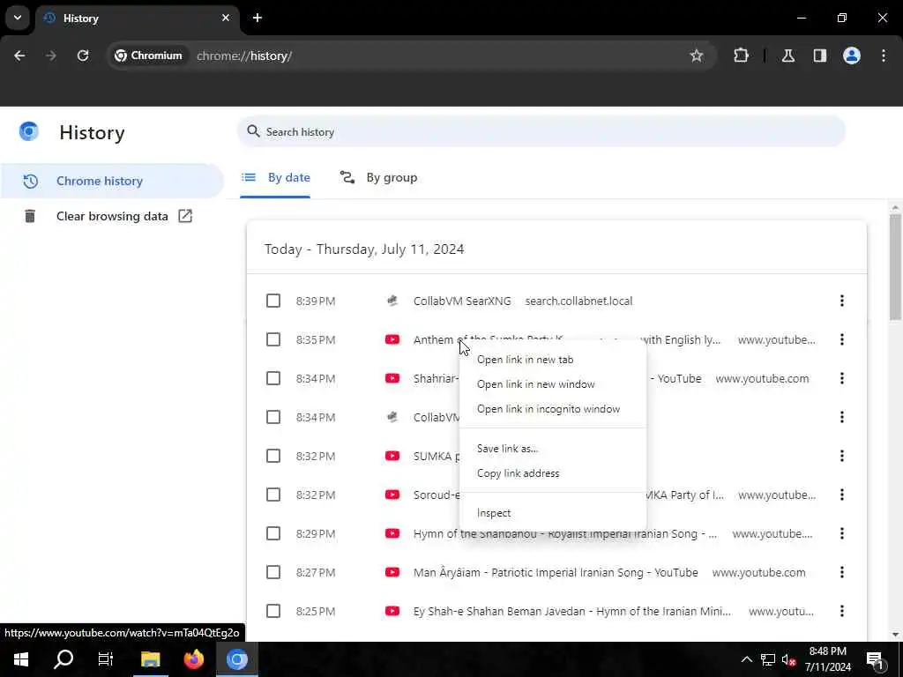The height and width of the screenshot is (677, 903).
Task: Open the network status tray icon
Action: [768, 659]
